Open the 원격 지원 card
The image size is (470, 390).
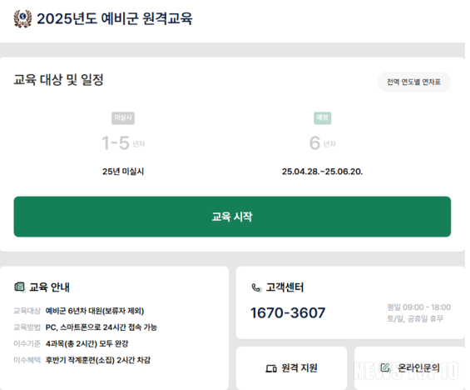(x=292, y=368)
